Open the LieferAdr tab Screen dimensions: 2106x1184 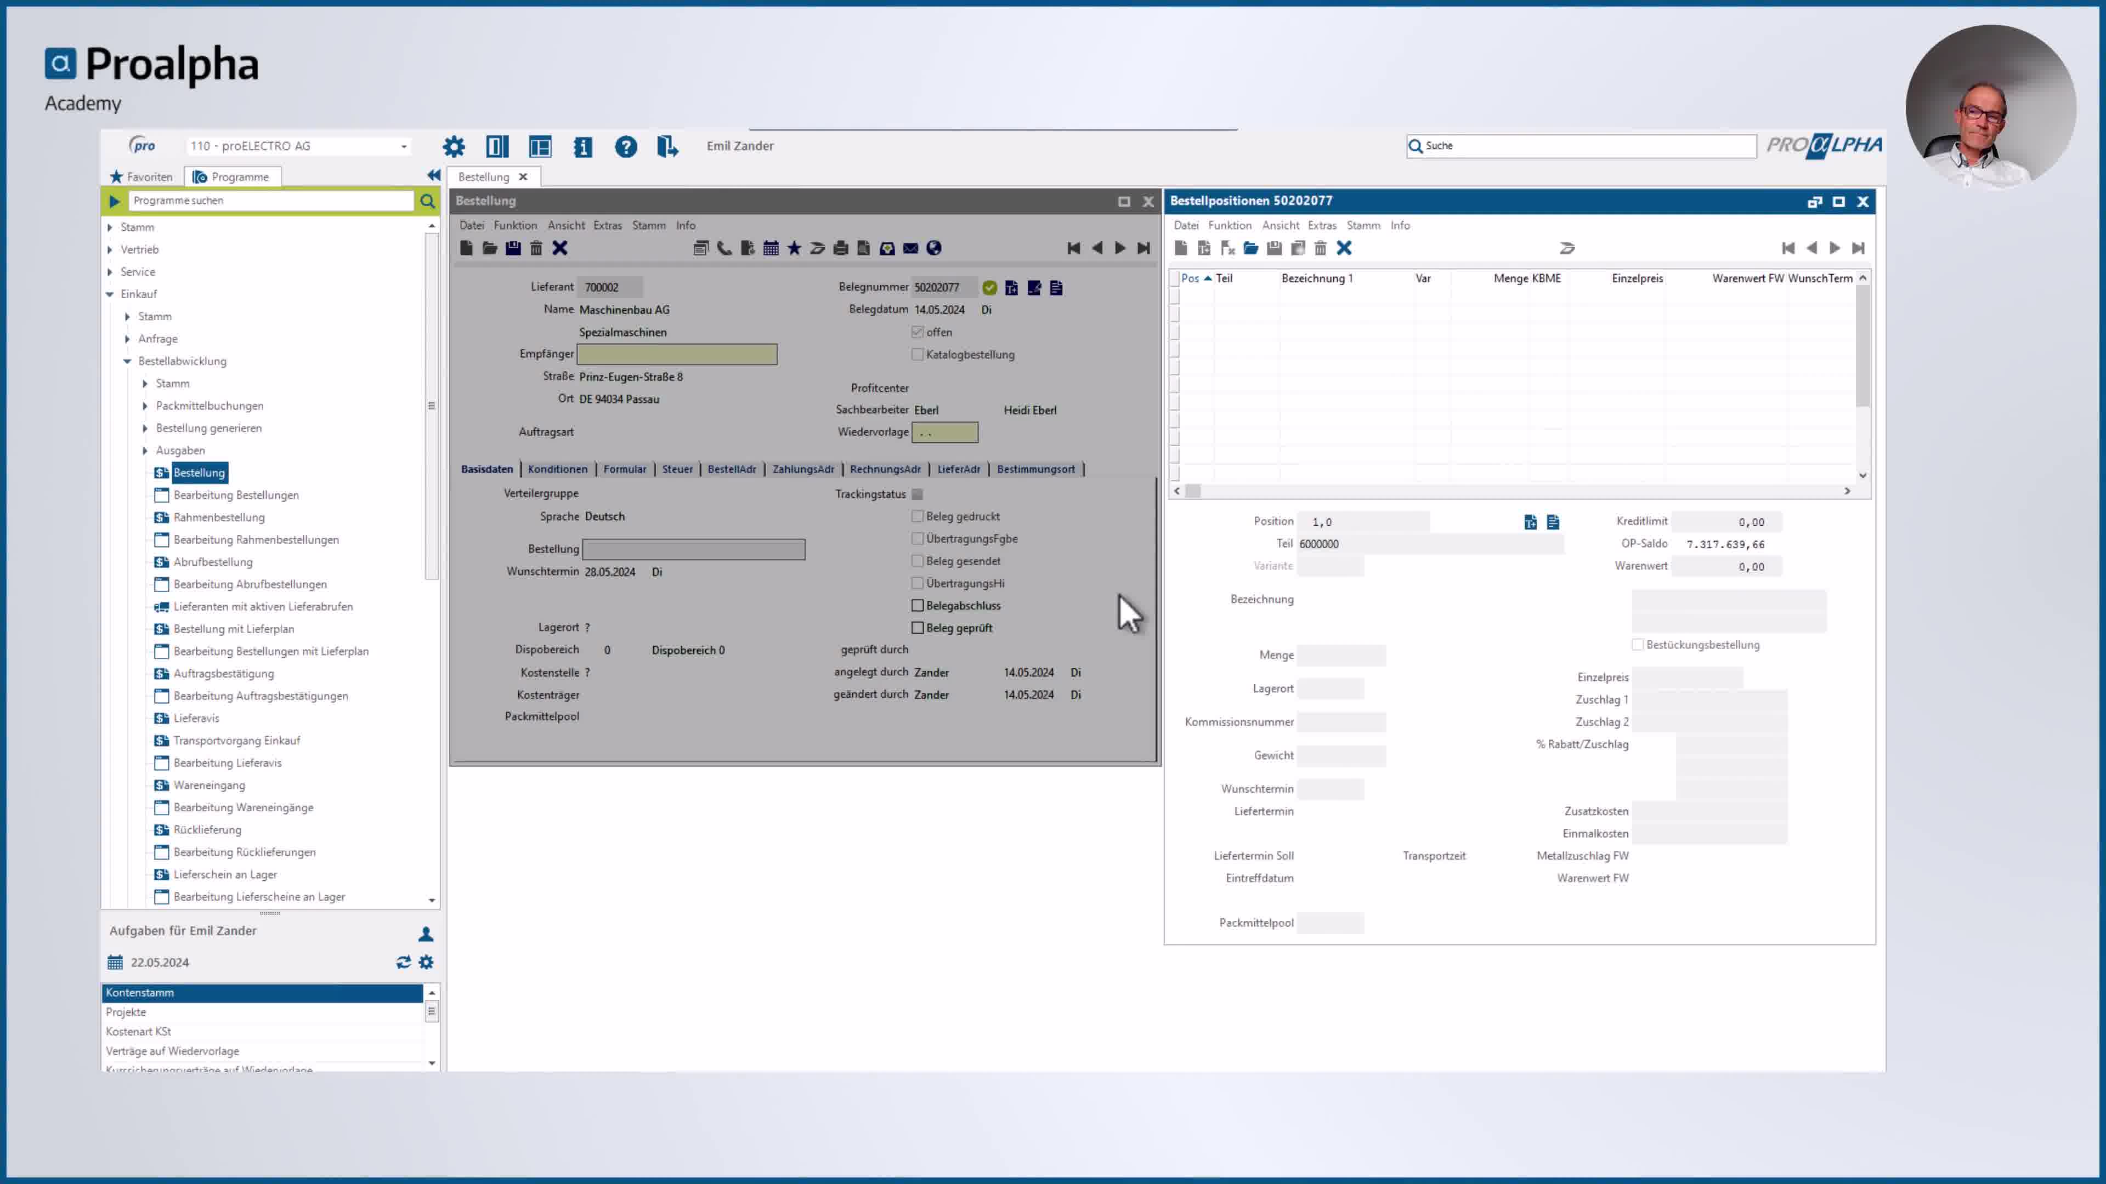958,469
